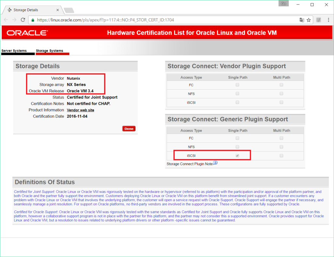Click certification date 2016-11-04
The width and height of the screenshot is (334, 257).
point(77,116)
